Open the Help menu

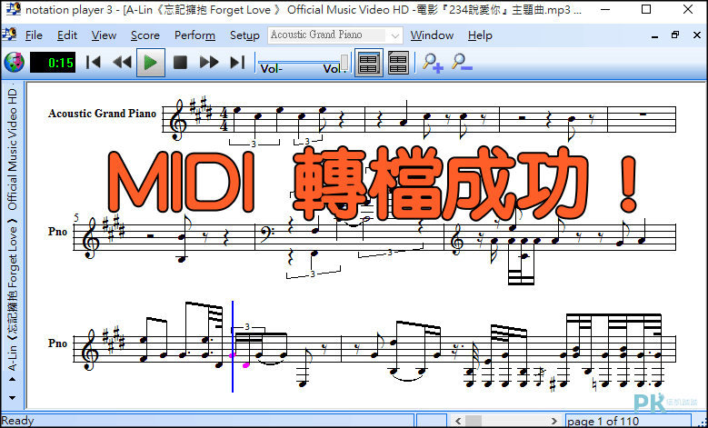pos(480,35)
